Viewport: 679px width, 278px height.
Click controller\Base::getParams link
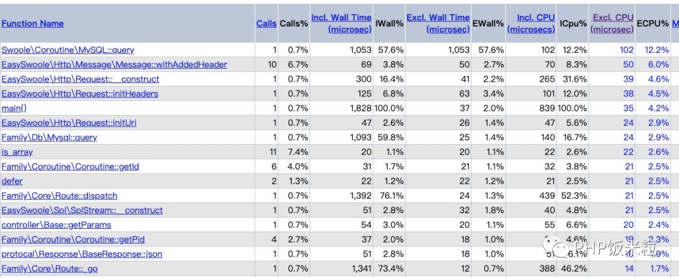tap(56, 225)
